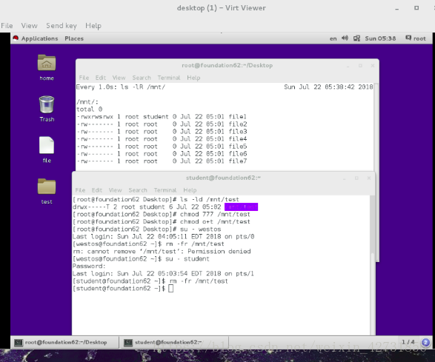
Task: Open View menu in student terminal window
Action: pyautogui.click(x=115, y=190)
